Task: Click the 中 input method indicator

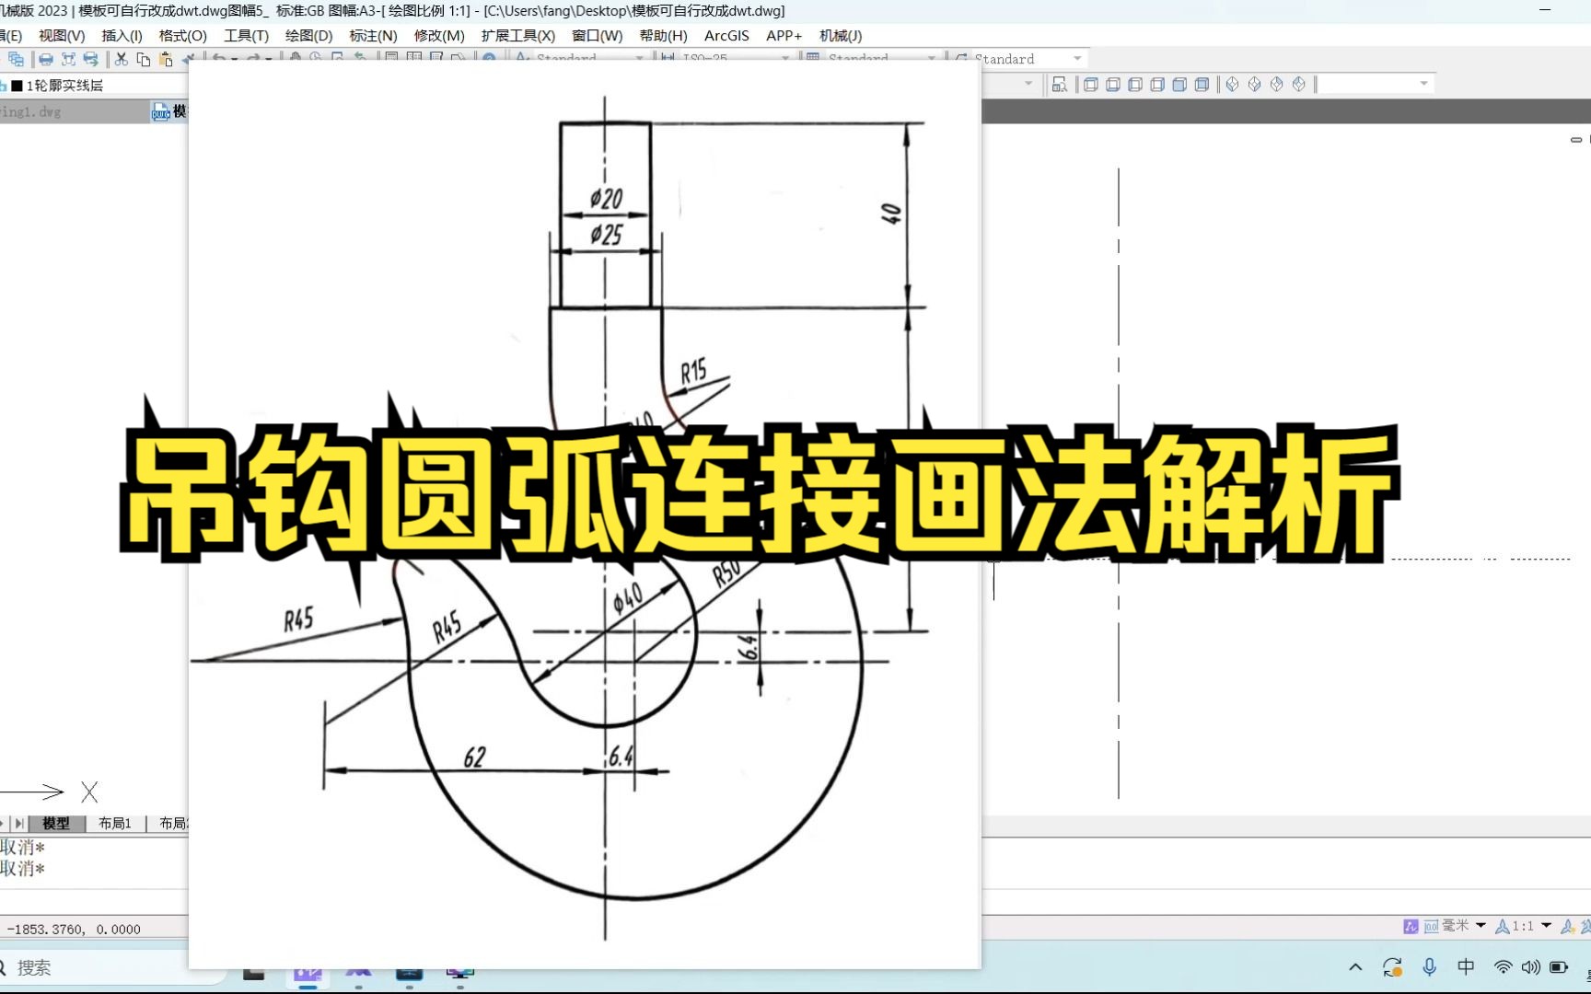Action: pyautogui.click(x=1466, y=967)
